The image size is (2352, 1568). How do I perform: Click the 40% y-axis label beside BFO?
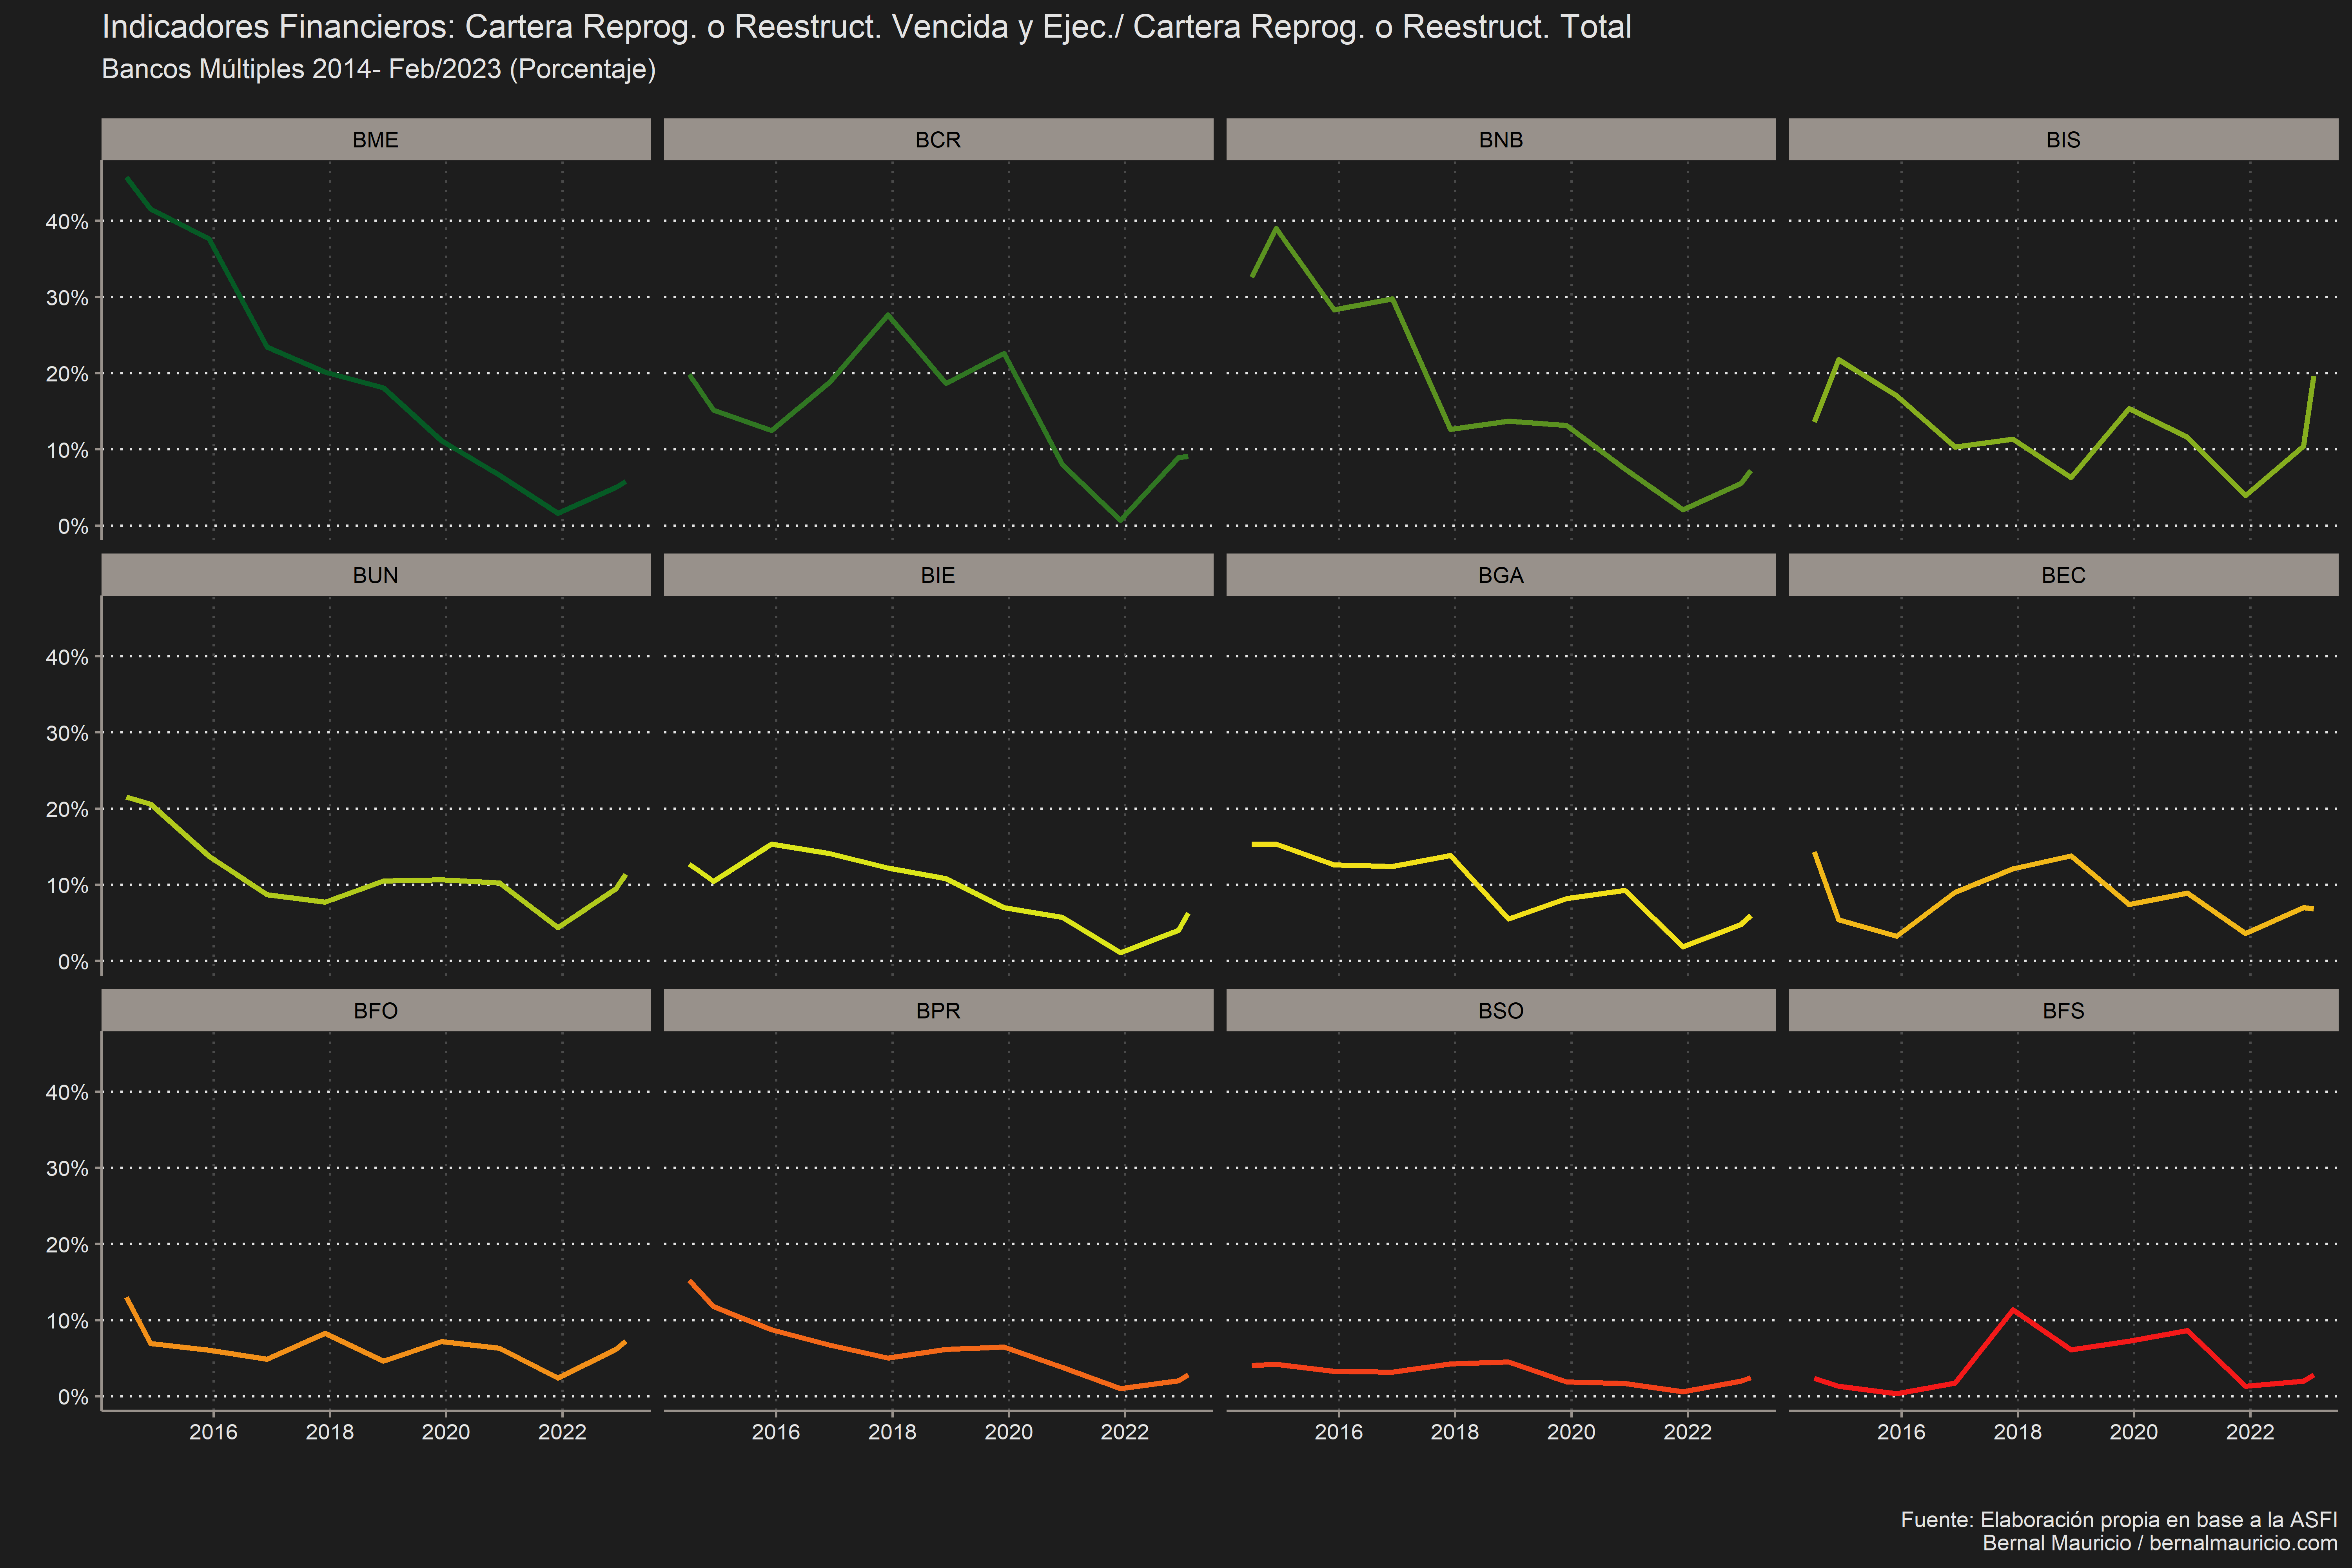[67, 1092]
